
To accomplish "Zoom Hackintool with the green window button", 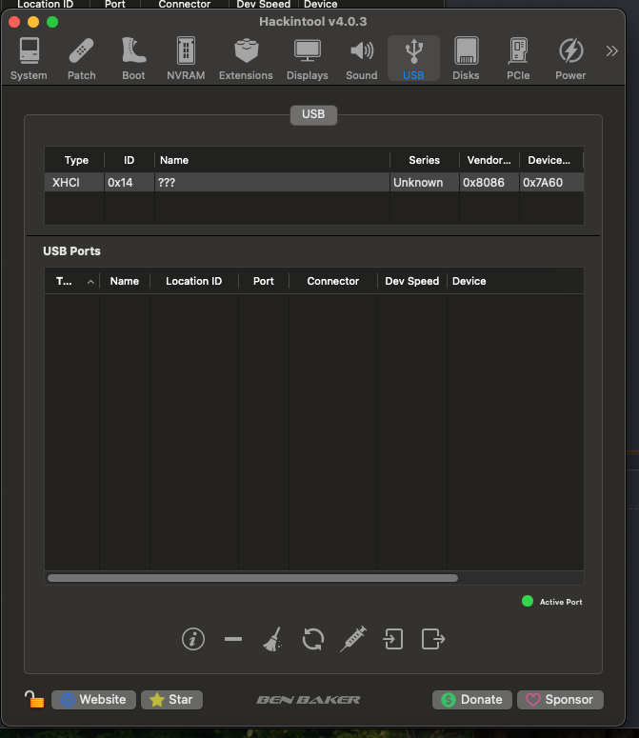I will [52, 22].
